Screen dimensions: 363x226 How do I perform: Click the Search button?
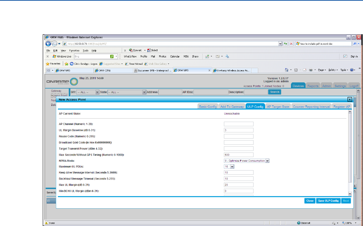pos(275,92)
